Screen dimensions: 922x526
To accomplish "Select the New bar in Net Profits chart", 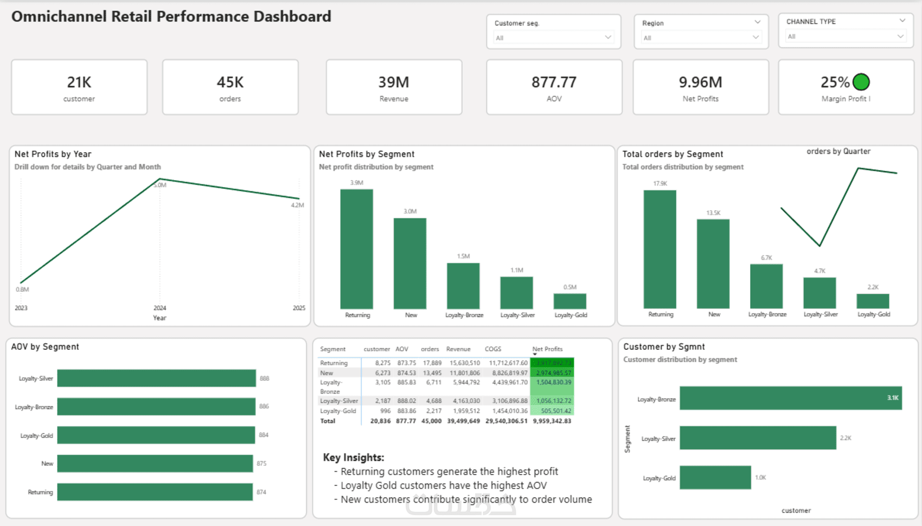I will 410,264.
